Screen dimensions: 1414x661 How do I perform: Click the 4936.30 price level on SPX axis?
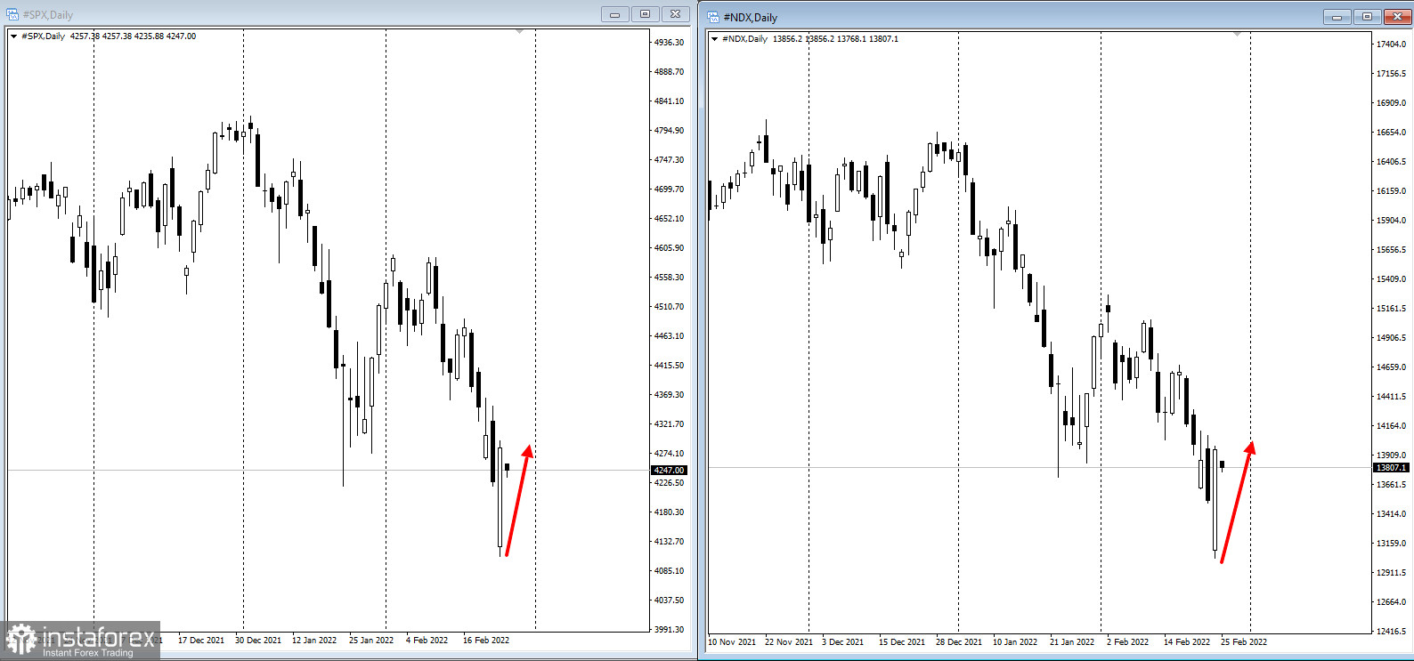[x=669, y=43]
